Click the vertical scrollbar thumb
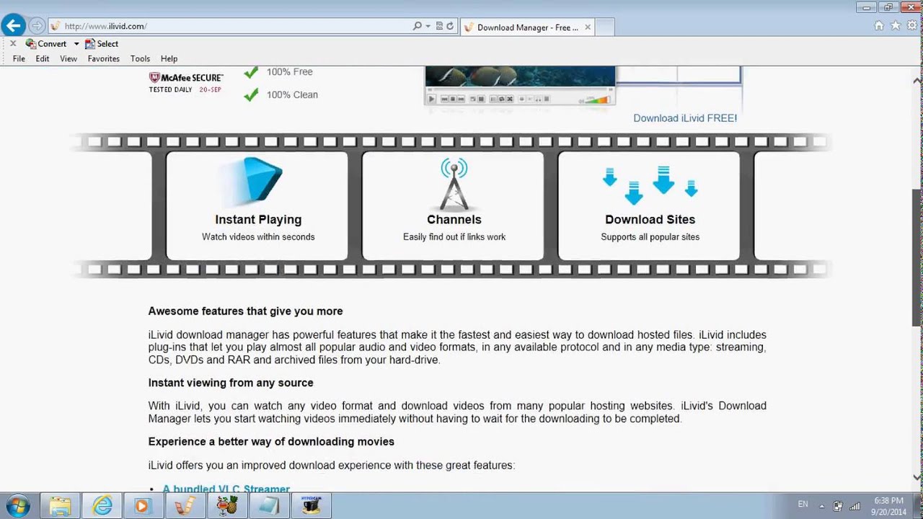 pyautogui.click(x=917, y=257)
